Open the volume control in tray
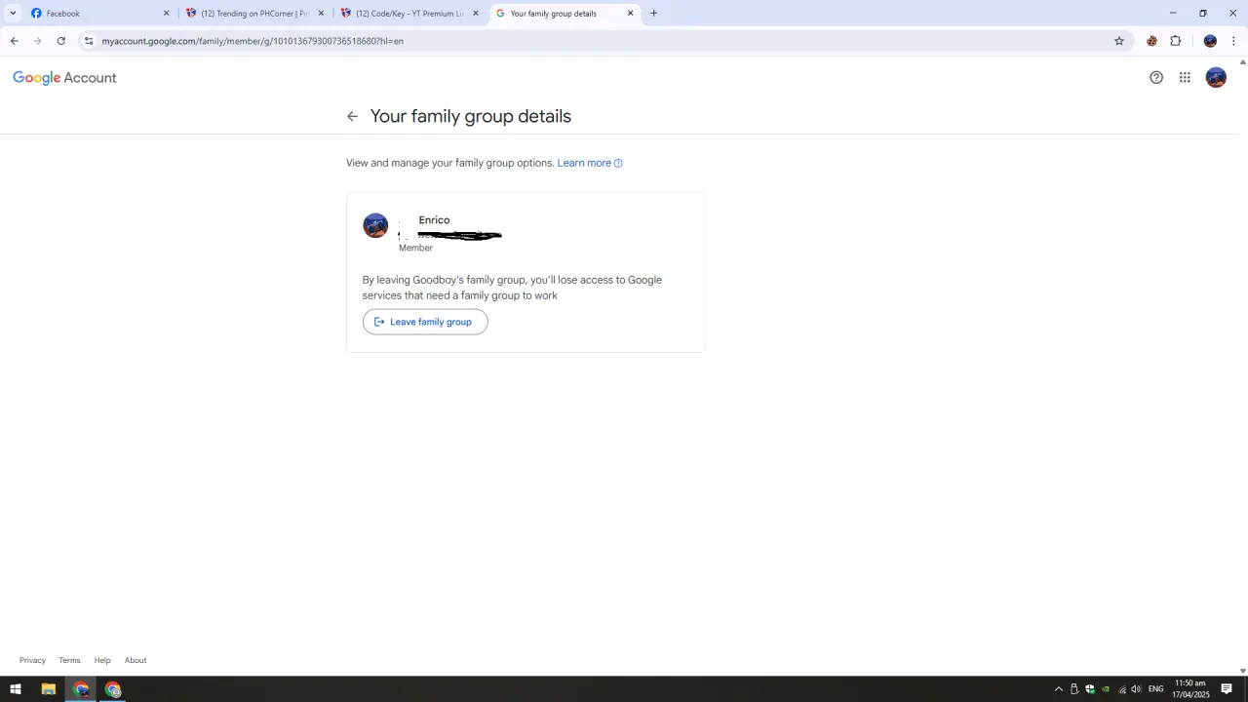The image size is (1248, 702). [x=1136, y=689]
